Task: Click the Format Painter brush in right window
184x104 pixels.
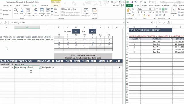Action: click(133, 15)
